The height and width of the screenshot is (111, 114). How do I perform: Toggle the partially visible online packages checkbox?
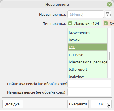point(106,23)
